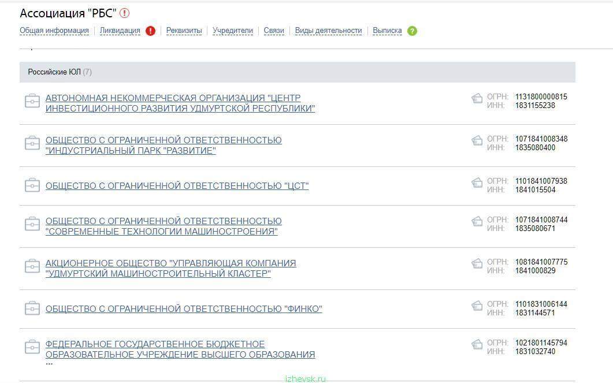This screenshot has width=613, height=383.
Task: Select ИНН value 1831144571
Action: [535, 313]
